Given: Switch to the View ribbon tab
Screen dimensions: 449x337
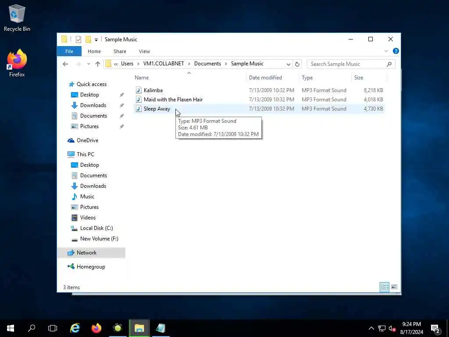Looking at the screenshot, I should tap(144, 51).
